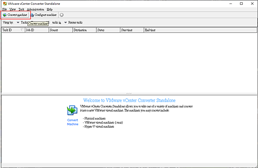The width and height of the screenshot is (258, 168).
Task: Click the Welcome to VMware vCenter Converter heading
Action: [129, 100]
